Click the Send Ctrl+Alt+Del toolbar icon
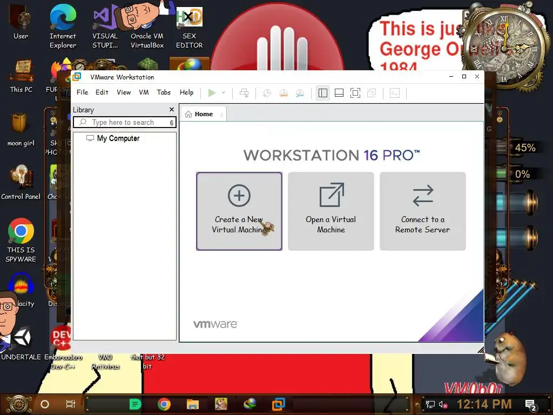The width and height of the screenshot is (553, 415). [244, 93]
